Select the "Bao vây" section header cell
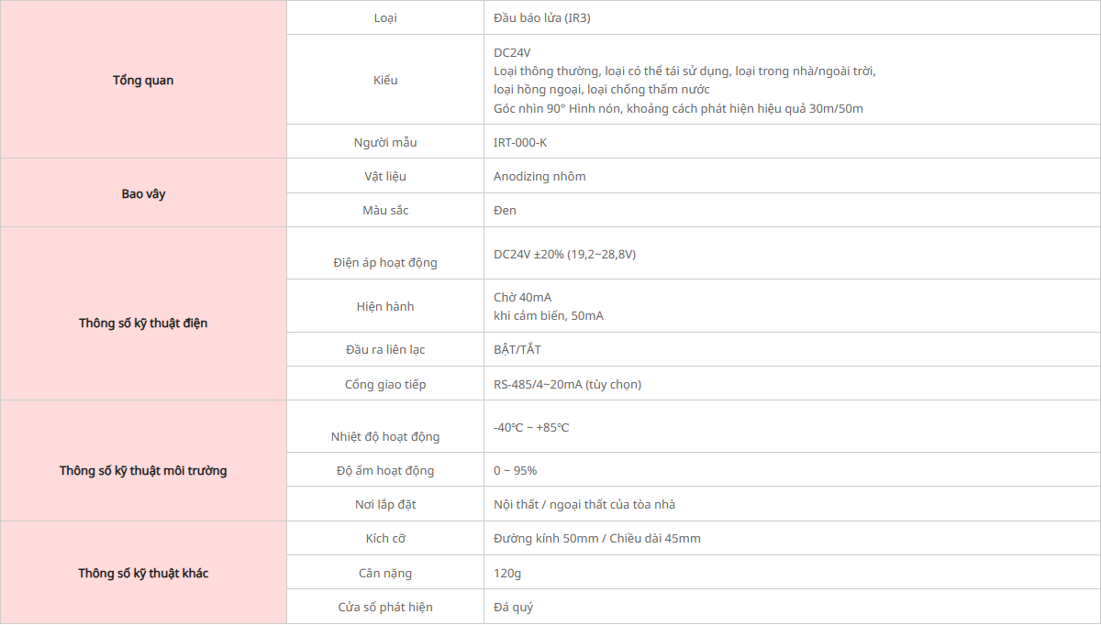 [x=143, y=193]
